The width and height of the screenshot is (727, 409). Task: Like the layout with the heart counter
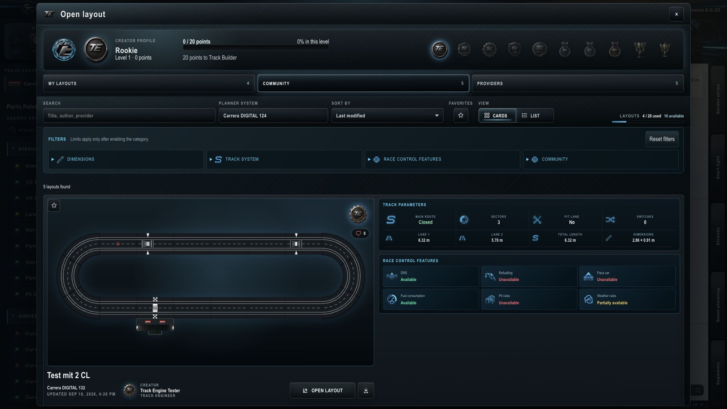pyautogui.click(x=360, y=233)
